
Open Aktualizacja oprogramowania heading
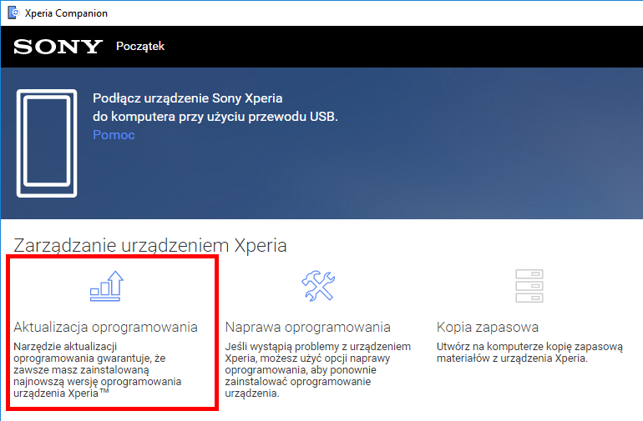point(105,327)
